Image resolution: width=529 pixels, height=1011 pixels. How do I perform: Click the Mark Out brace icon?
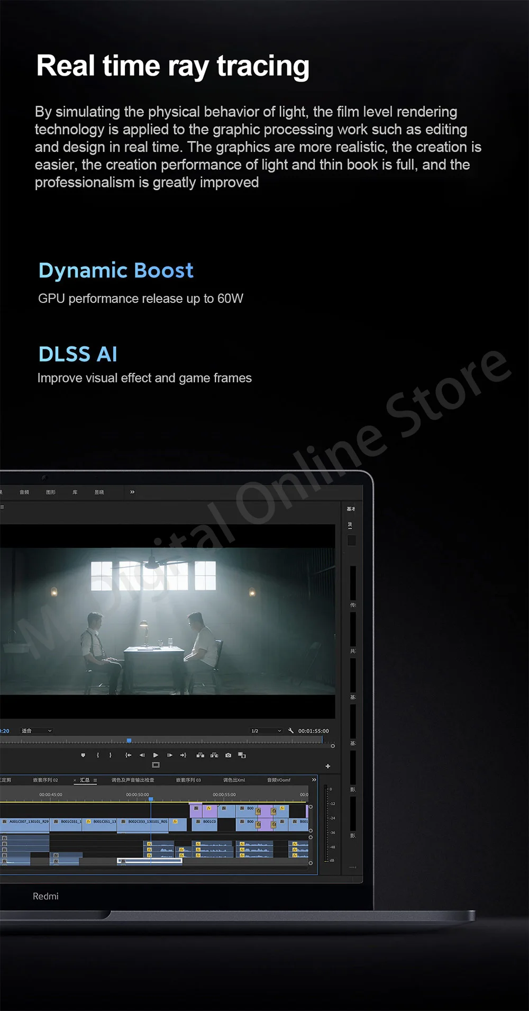pyautogui.click(x=110, y=755)
